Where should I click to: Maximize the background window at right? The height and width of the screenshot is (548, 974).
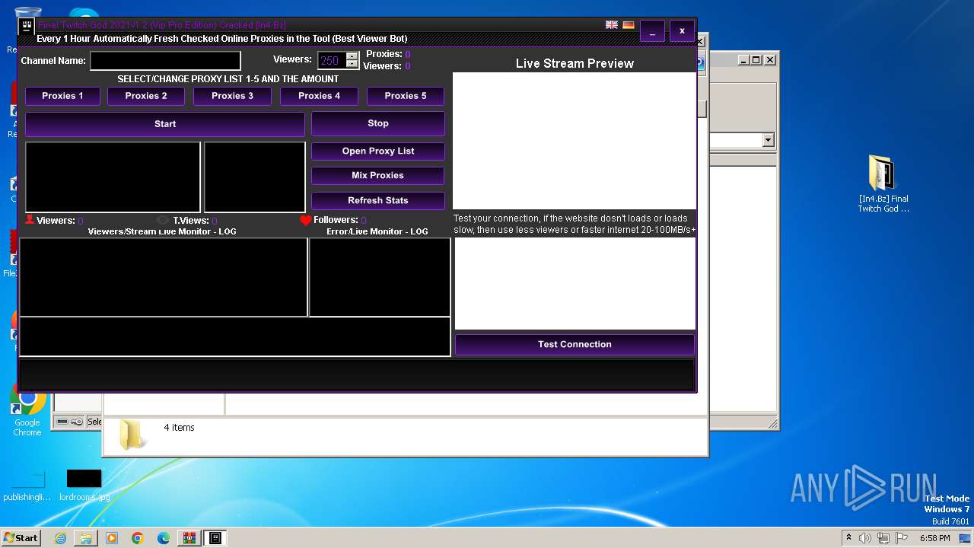pyautogui.click(x=756, y=59)
